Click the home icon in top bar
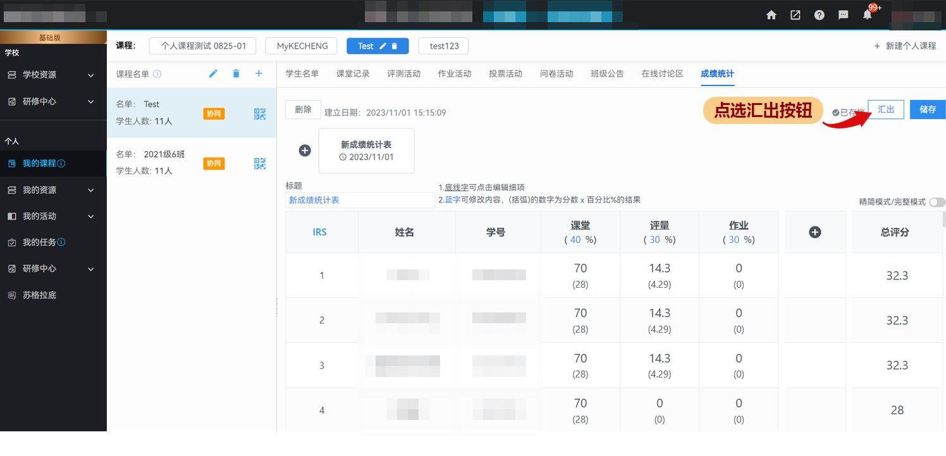This screenshot has width=946, height=456. tap(771, 15)
